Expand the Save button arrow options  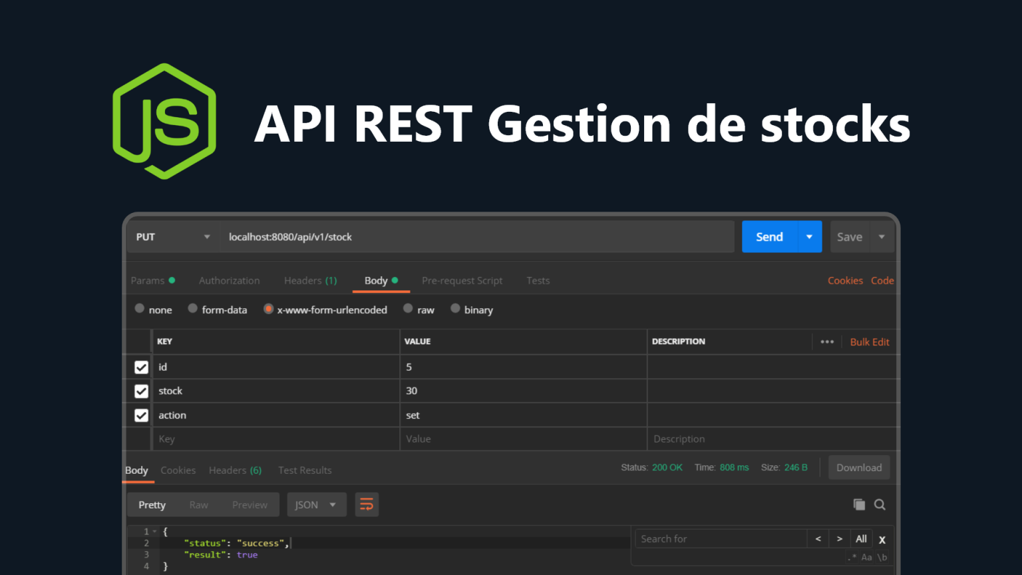882,237
